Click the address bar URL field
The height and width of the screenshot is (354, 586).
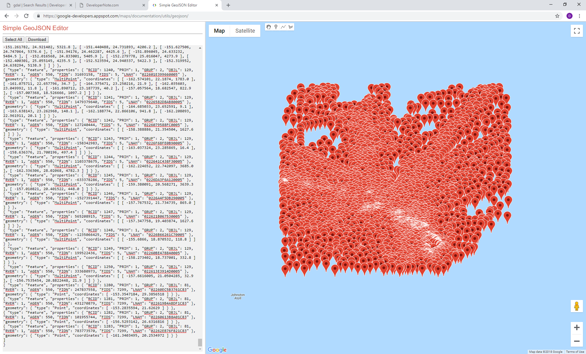(122, 16)
